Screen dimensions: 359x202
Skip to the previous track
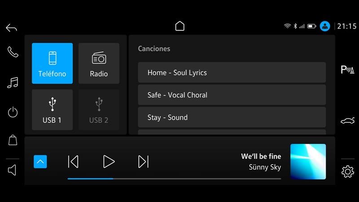click(73, 162)
